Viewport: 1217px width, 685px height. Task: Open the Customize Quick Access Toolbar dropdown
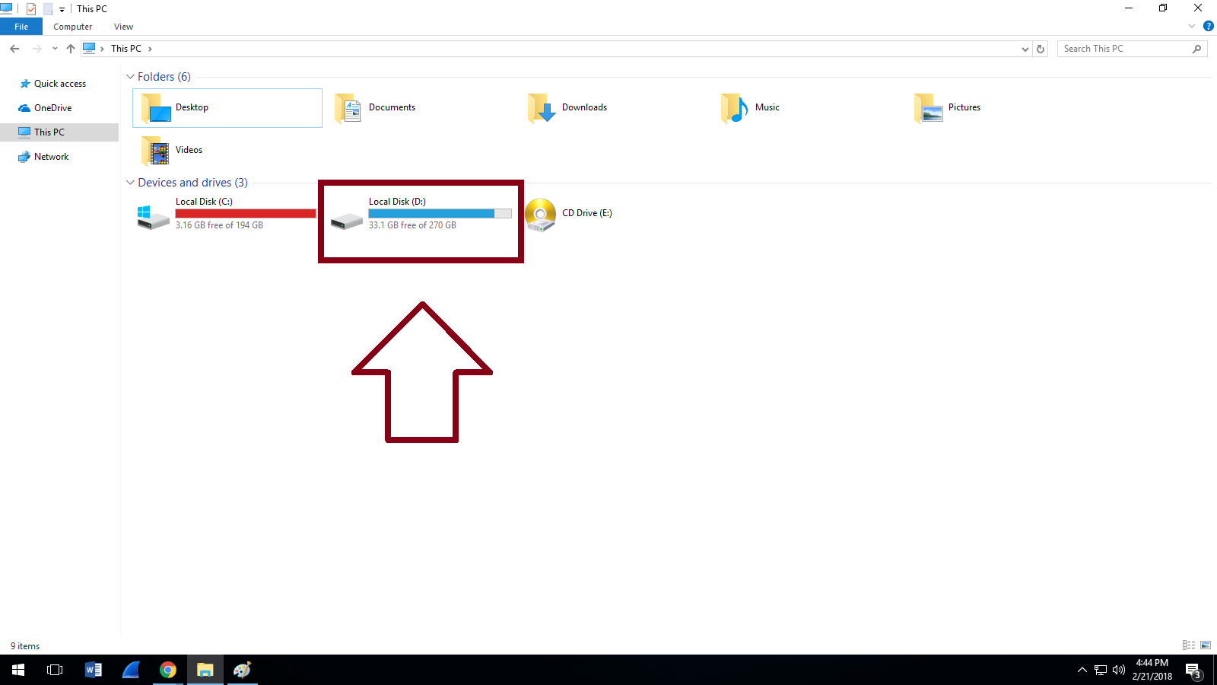[62, 10]
